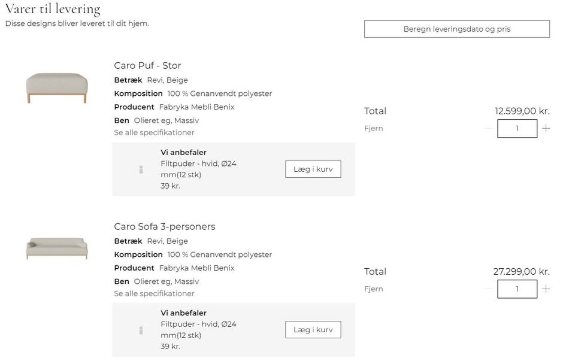Increase quantity of Caro Puf - Stor
The image size is (575, 361).
click(x=546, y=128)
